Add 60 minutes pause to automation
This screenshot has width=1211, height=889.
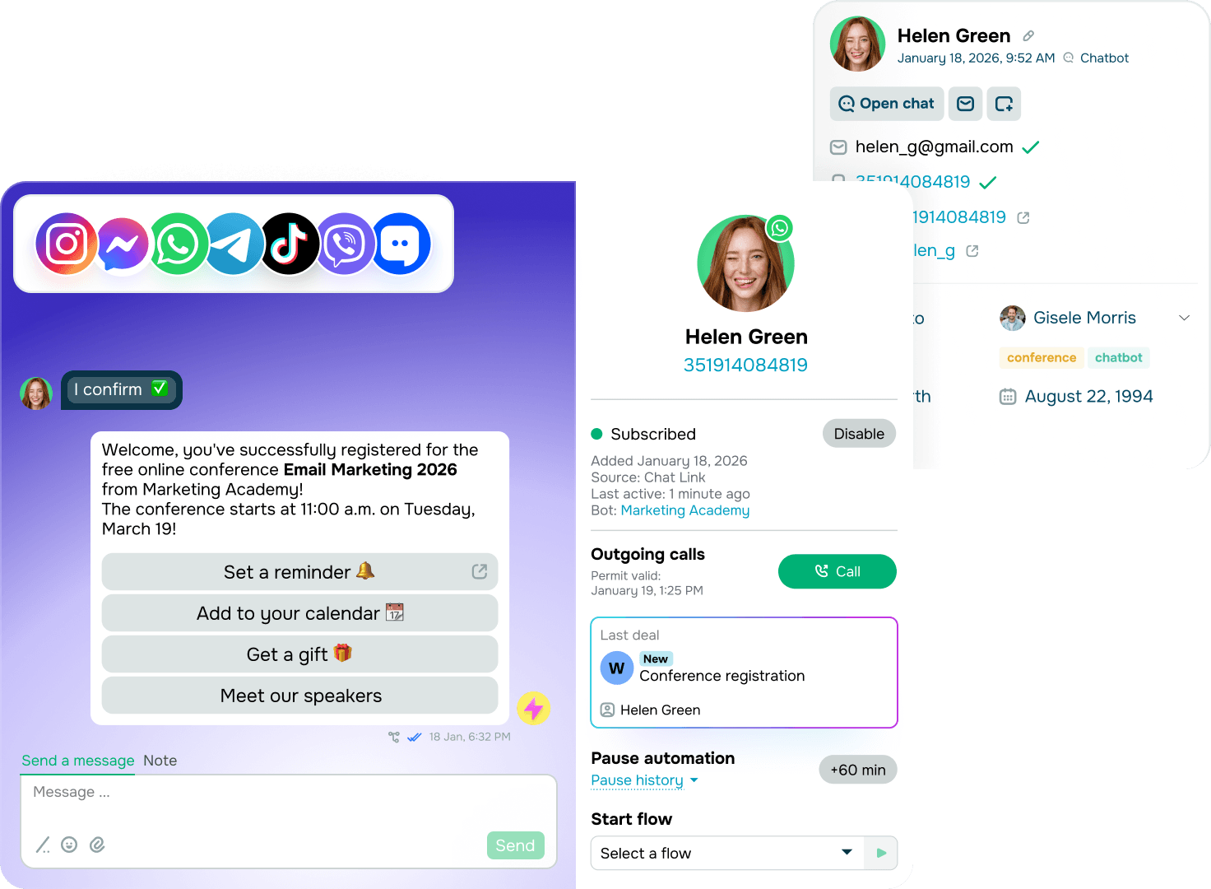pyautogui.click(x=858, y=770)
